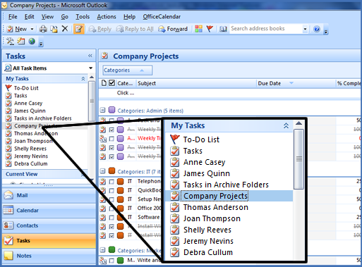Open the Edit menu
Viewport: 362px width, 267px height.
pyautogui.click(x=29, y=17)
